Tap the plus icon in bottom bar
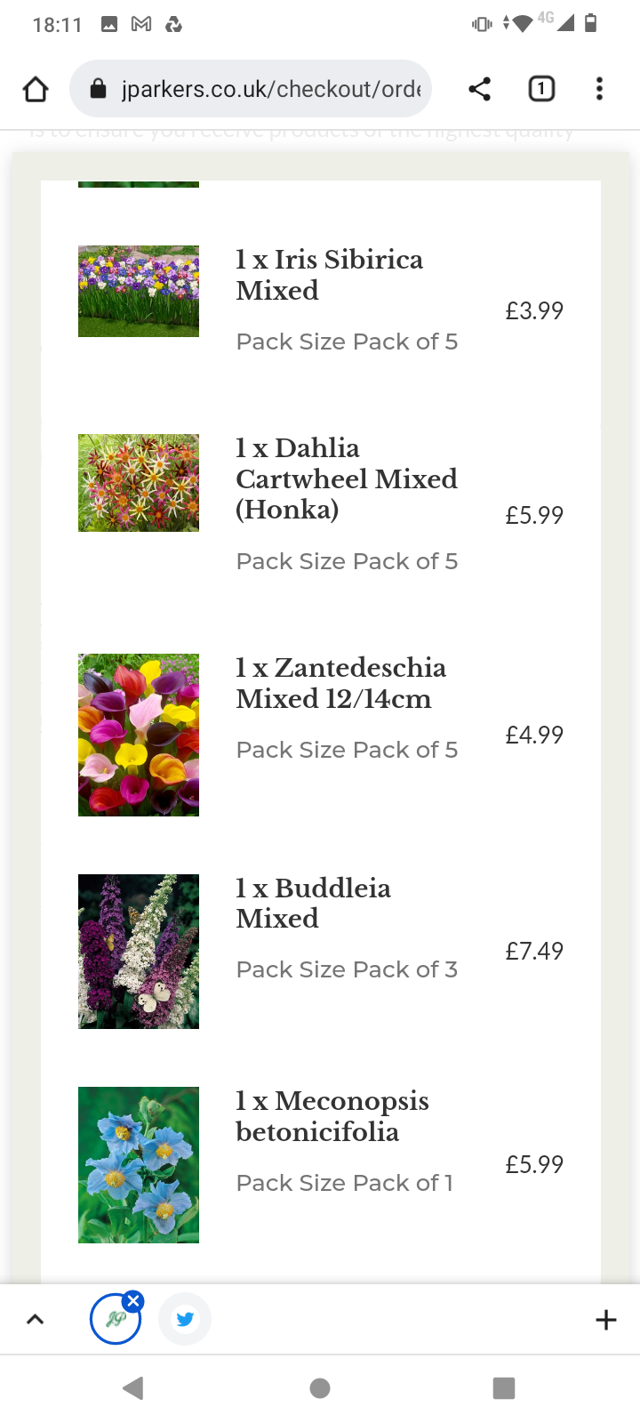This screenshot has width=640, height=1423. [605, 1320]
